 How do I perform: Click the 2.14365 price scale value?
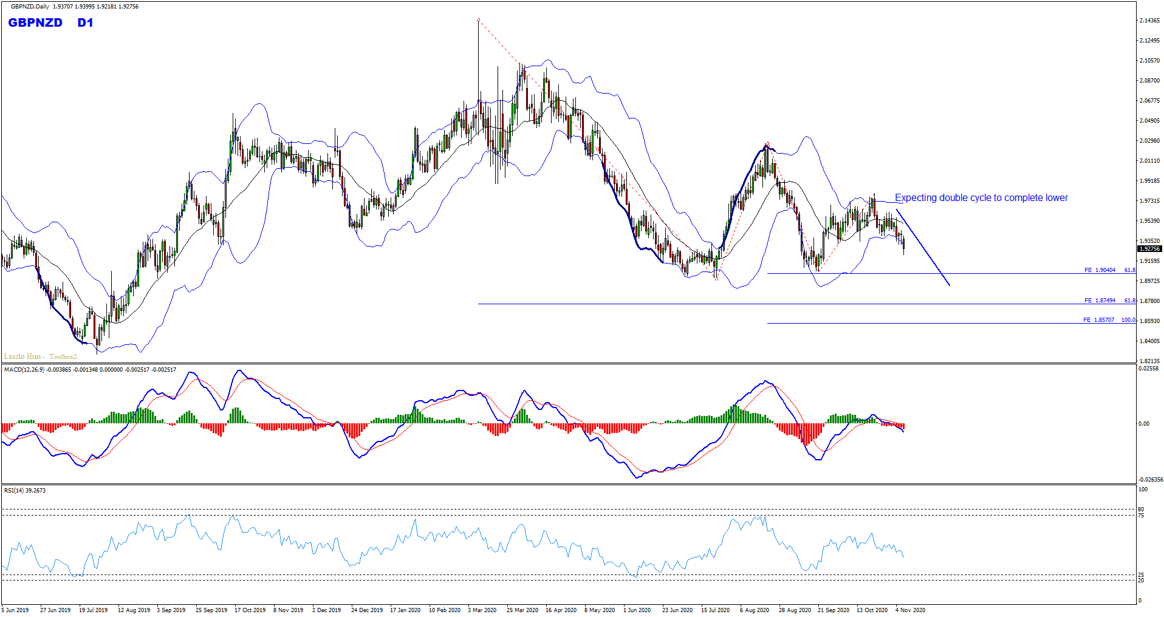[1149, 21]
